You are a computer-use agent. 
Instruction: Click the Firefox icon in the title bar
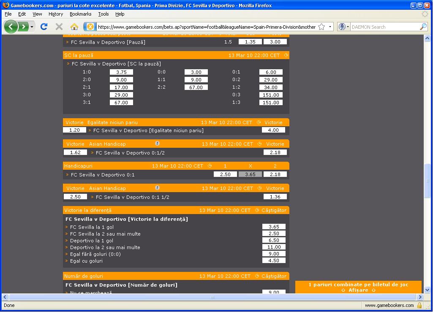click(x=5, y=5)
